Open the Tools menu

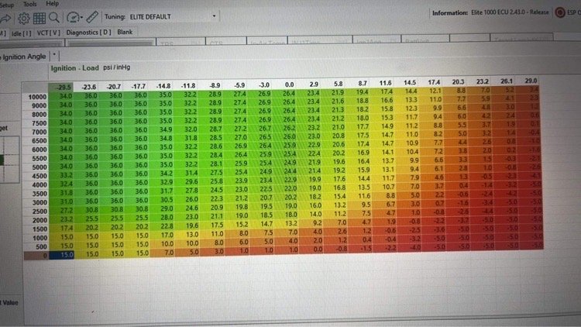[30, 4]
